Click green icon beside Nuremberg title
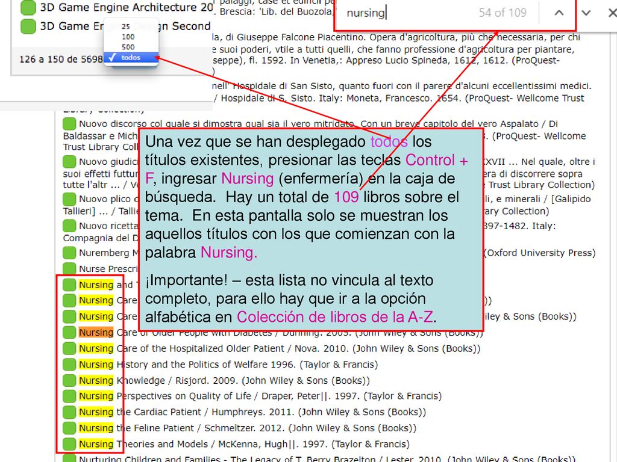The width and height of the screenshot is (617, 462). [69, 253]
